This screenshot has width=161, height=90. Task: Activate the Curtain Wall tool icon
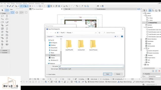point(2,29)
